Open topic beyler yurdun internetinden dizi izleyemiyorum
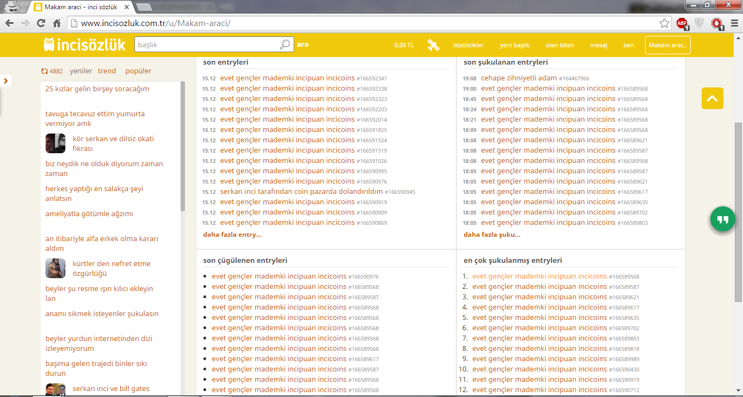This screenshot has height=397, width=743. 99,344
